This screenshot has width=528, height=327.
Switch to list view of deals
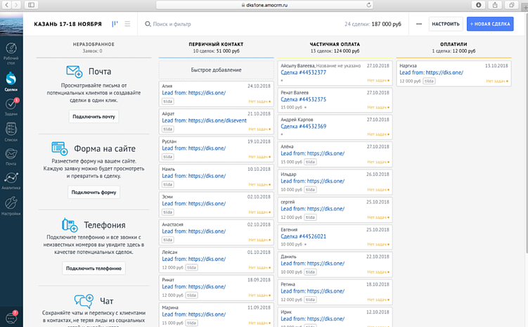pyautogui.click(x=127, y=24)
